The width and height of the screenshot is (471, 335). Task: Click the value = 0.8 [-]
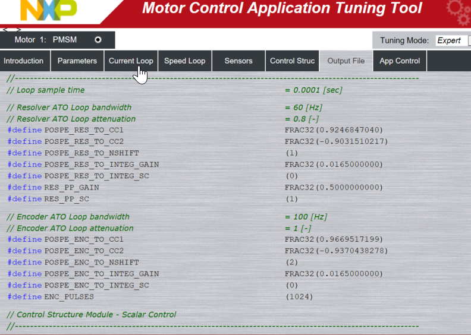(302, 119)
